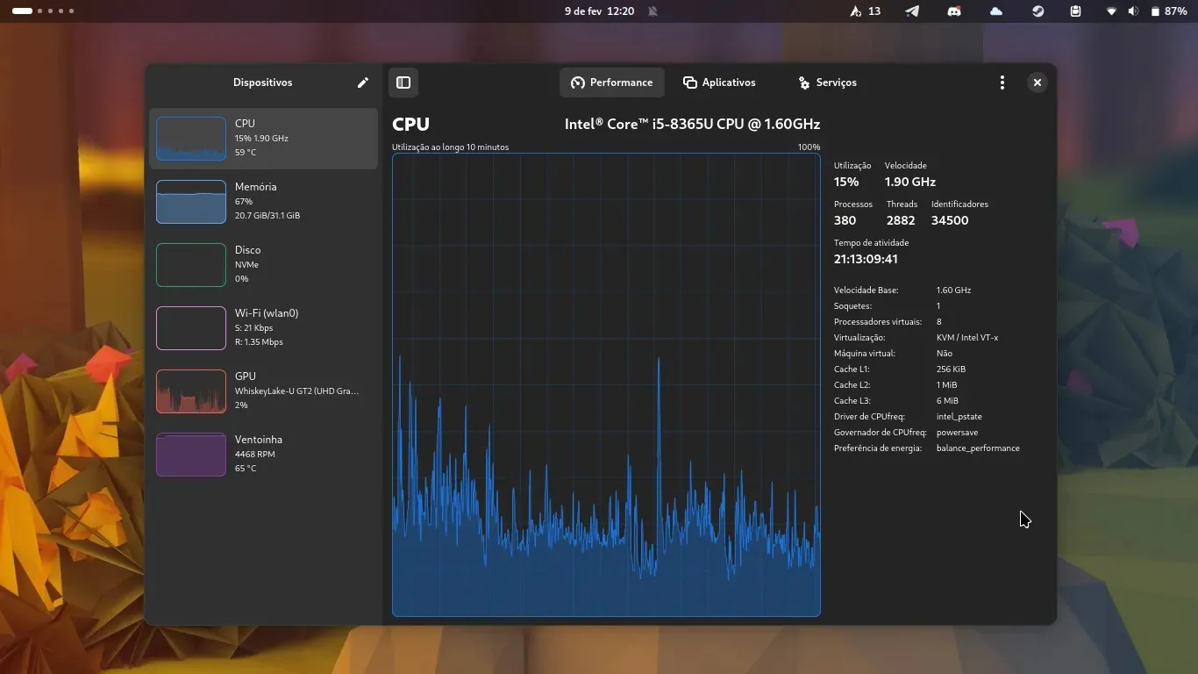Click the pencil edit devices icon
This screenshot has height=674, width=1198.
pos(363,82)
